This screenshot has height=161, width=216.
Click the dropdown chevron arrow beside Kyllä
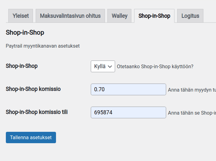pos(110,66)
